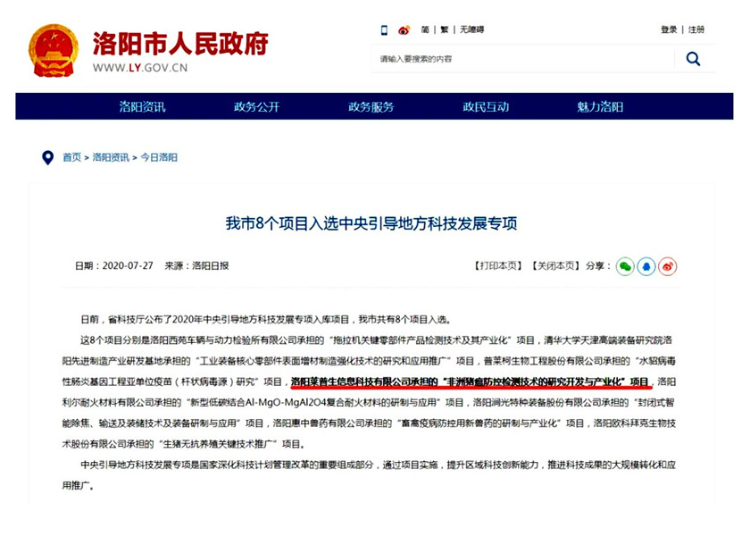Image resolution: width=750 pixels, height=545 pixels.
Task: Open 政民互动 navigation menu
Action: point(486,106)
